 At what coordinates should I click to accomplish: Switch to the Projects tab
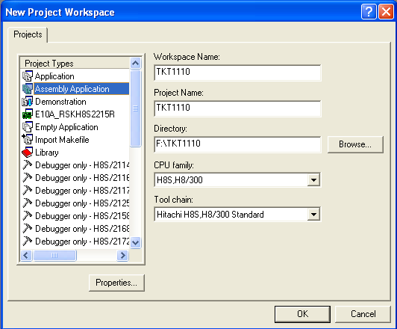pos(28,34)
